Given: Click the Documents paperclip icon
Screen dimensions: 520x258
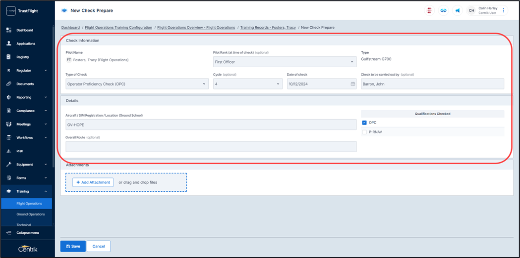Looking at the screenshot, I should coord(9,84).
